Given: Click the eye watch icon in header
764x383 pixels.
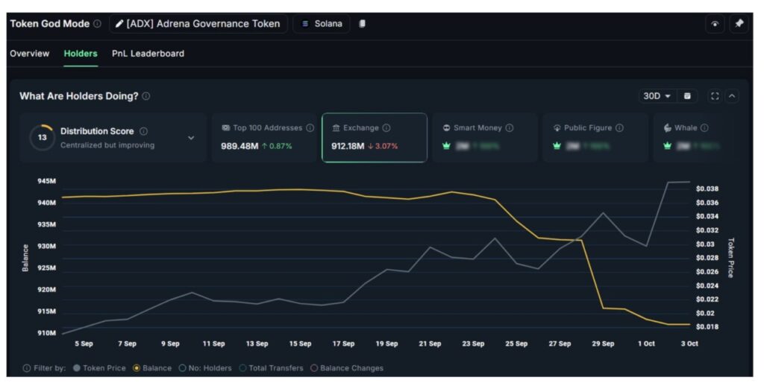Looking at the screenshot, I should (x=716, y=24).
